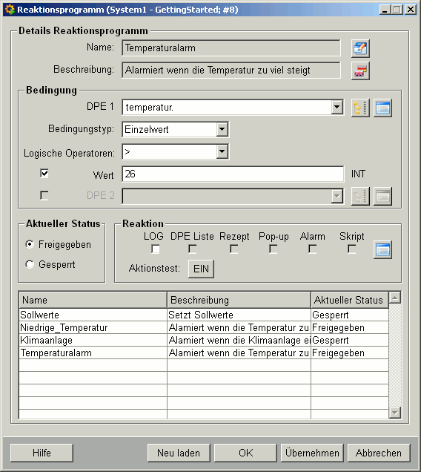Viewport: 421px width, 472px height.
Task: Open the Bedingungstyp Einzelwert dropdown
Action: [222, 129]
